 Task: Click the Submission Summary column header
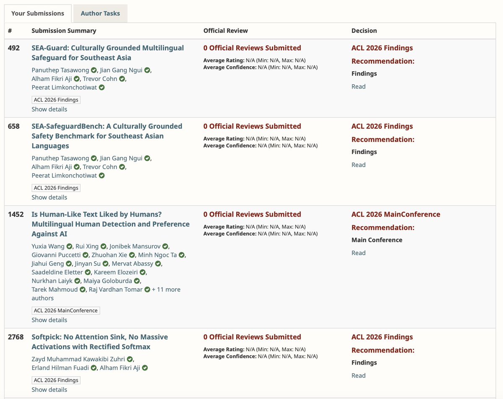[64, 31]
